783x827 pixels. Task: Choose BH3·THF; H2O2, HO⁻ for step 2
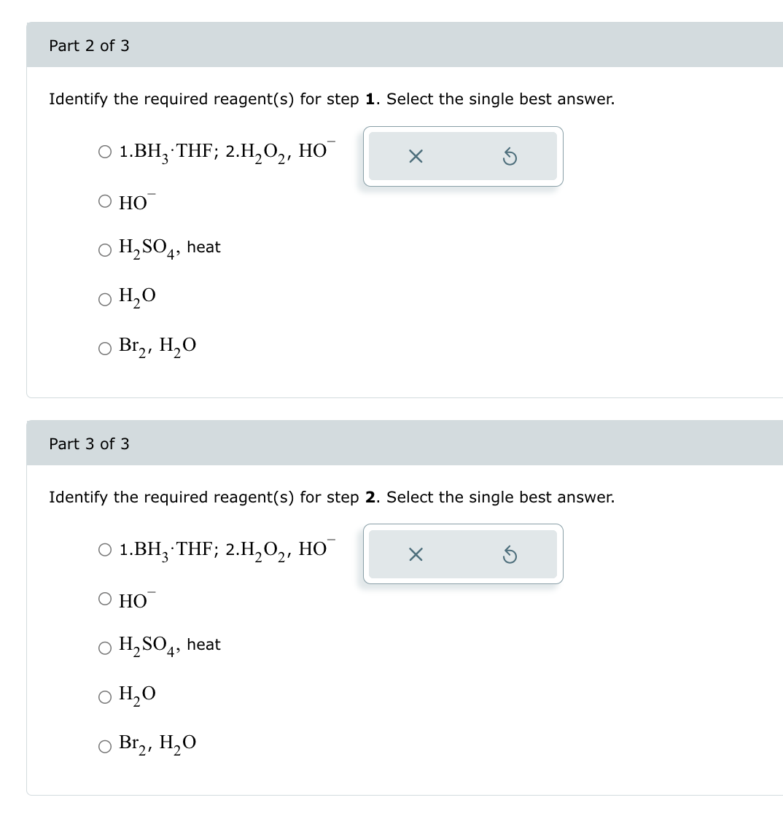(x=104, y=550)
